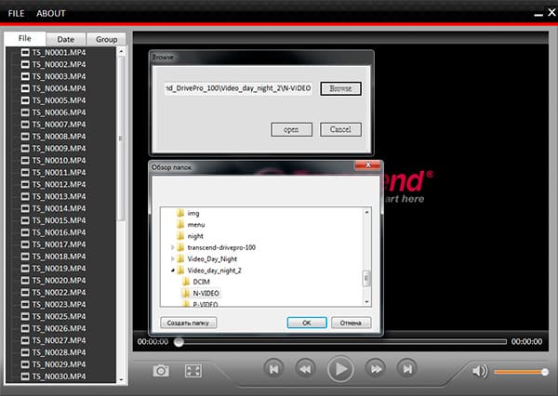Minimize the player window
This screenshot has width=558, height=396.
tap(538, 14)
